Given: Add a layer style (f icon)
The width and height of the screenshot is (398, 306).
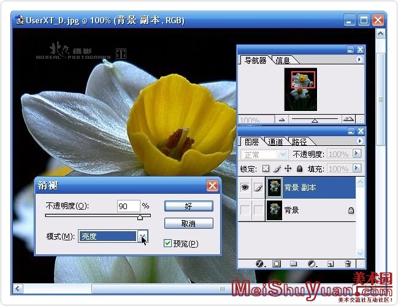Looking at the screenshot, I should [x=259, y=264].
